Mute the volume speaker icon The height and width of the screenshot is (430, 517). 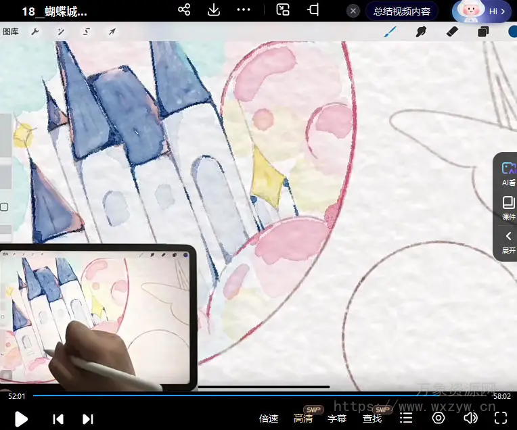(470, 418)
